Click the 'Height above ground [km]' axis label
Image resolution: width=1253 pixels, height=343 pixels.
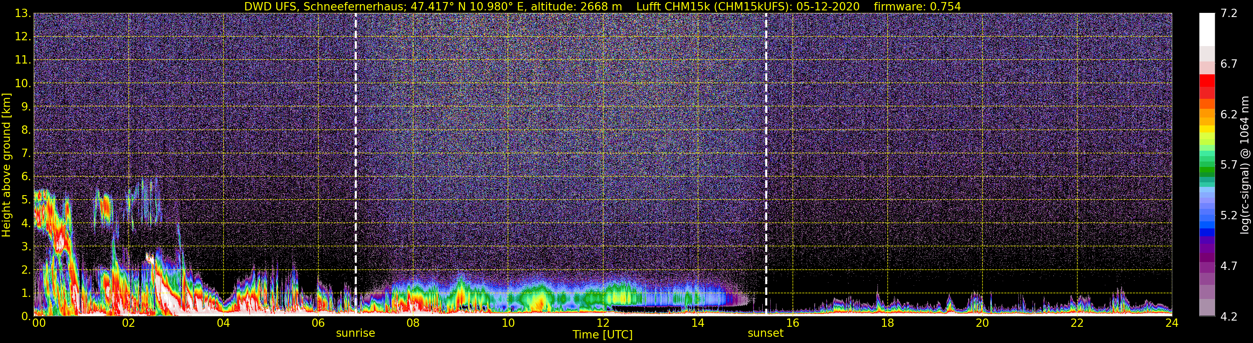6,165
